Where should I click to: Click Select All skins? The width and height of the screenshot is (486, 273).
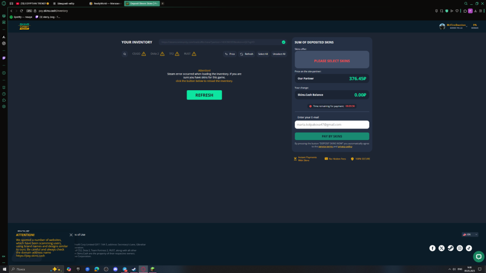pyautogui.click(x=263, y=54)
